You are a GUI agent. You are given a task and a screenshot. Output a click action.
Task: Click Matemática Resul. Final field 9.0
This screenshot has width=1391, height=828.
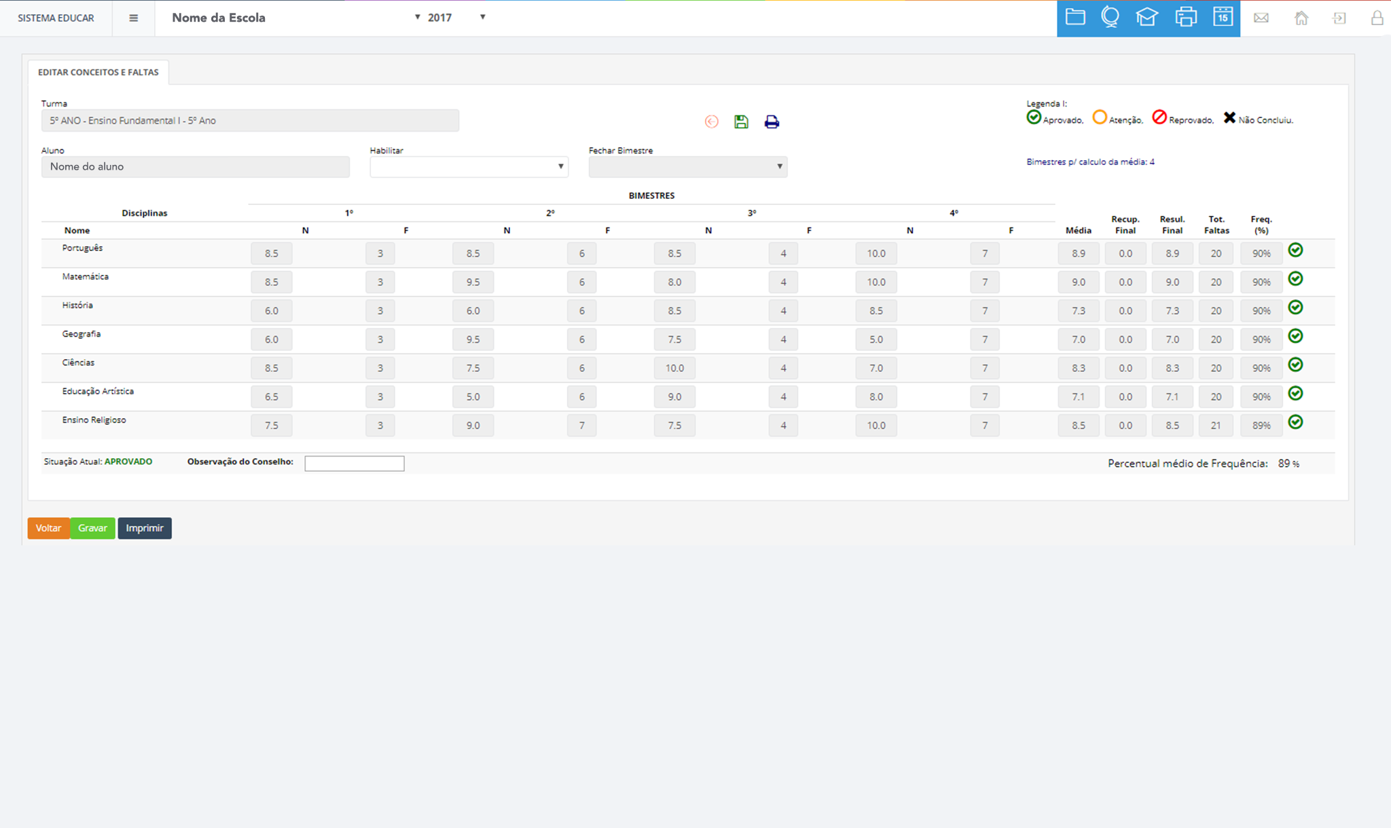(1172, 282)
